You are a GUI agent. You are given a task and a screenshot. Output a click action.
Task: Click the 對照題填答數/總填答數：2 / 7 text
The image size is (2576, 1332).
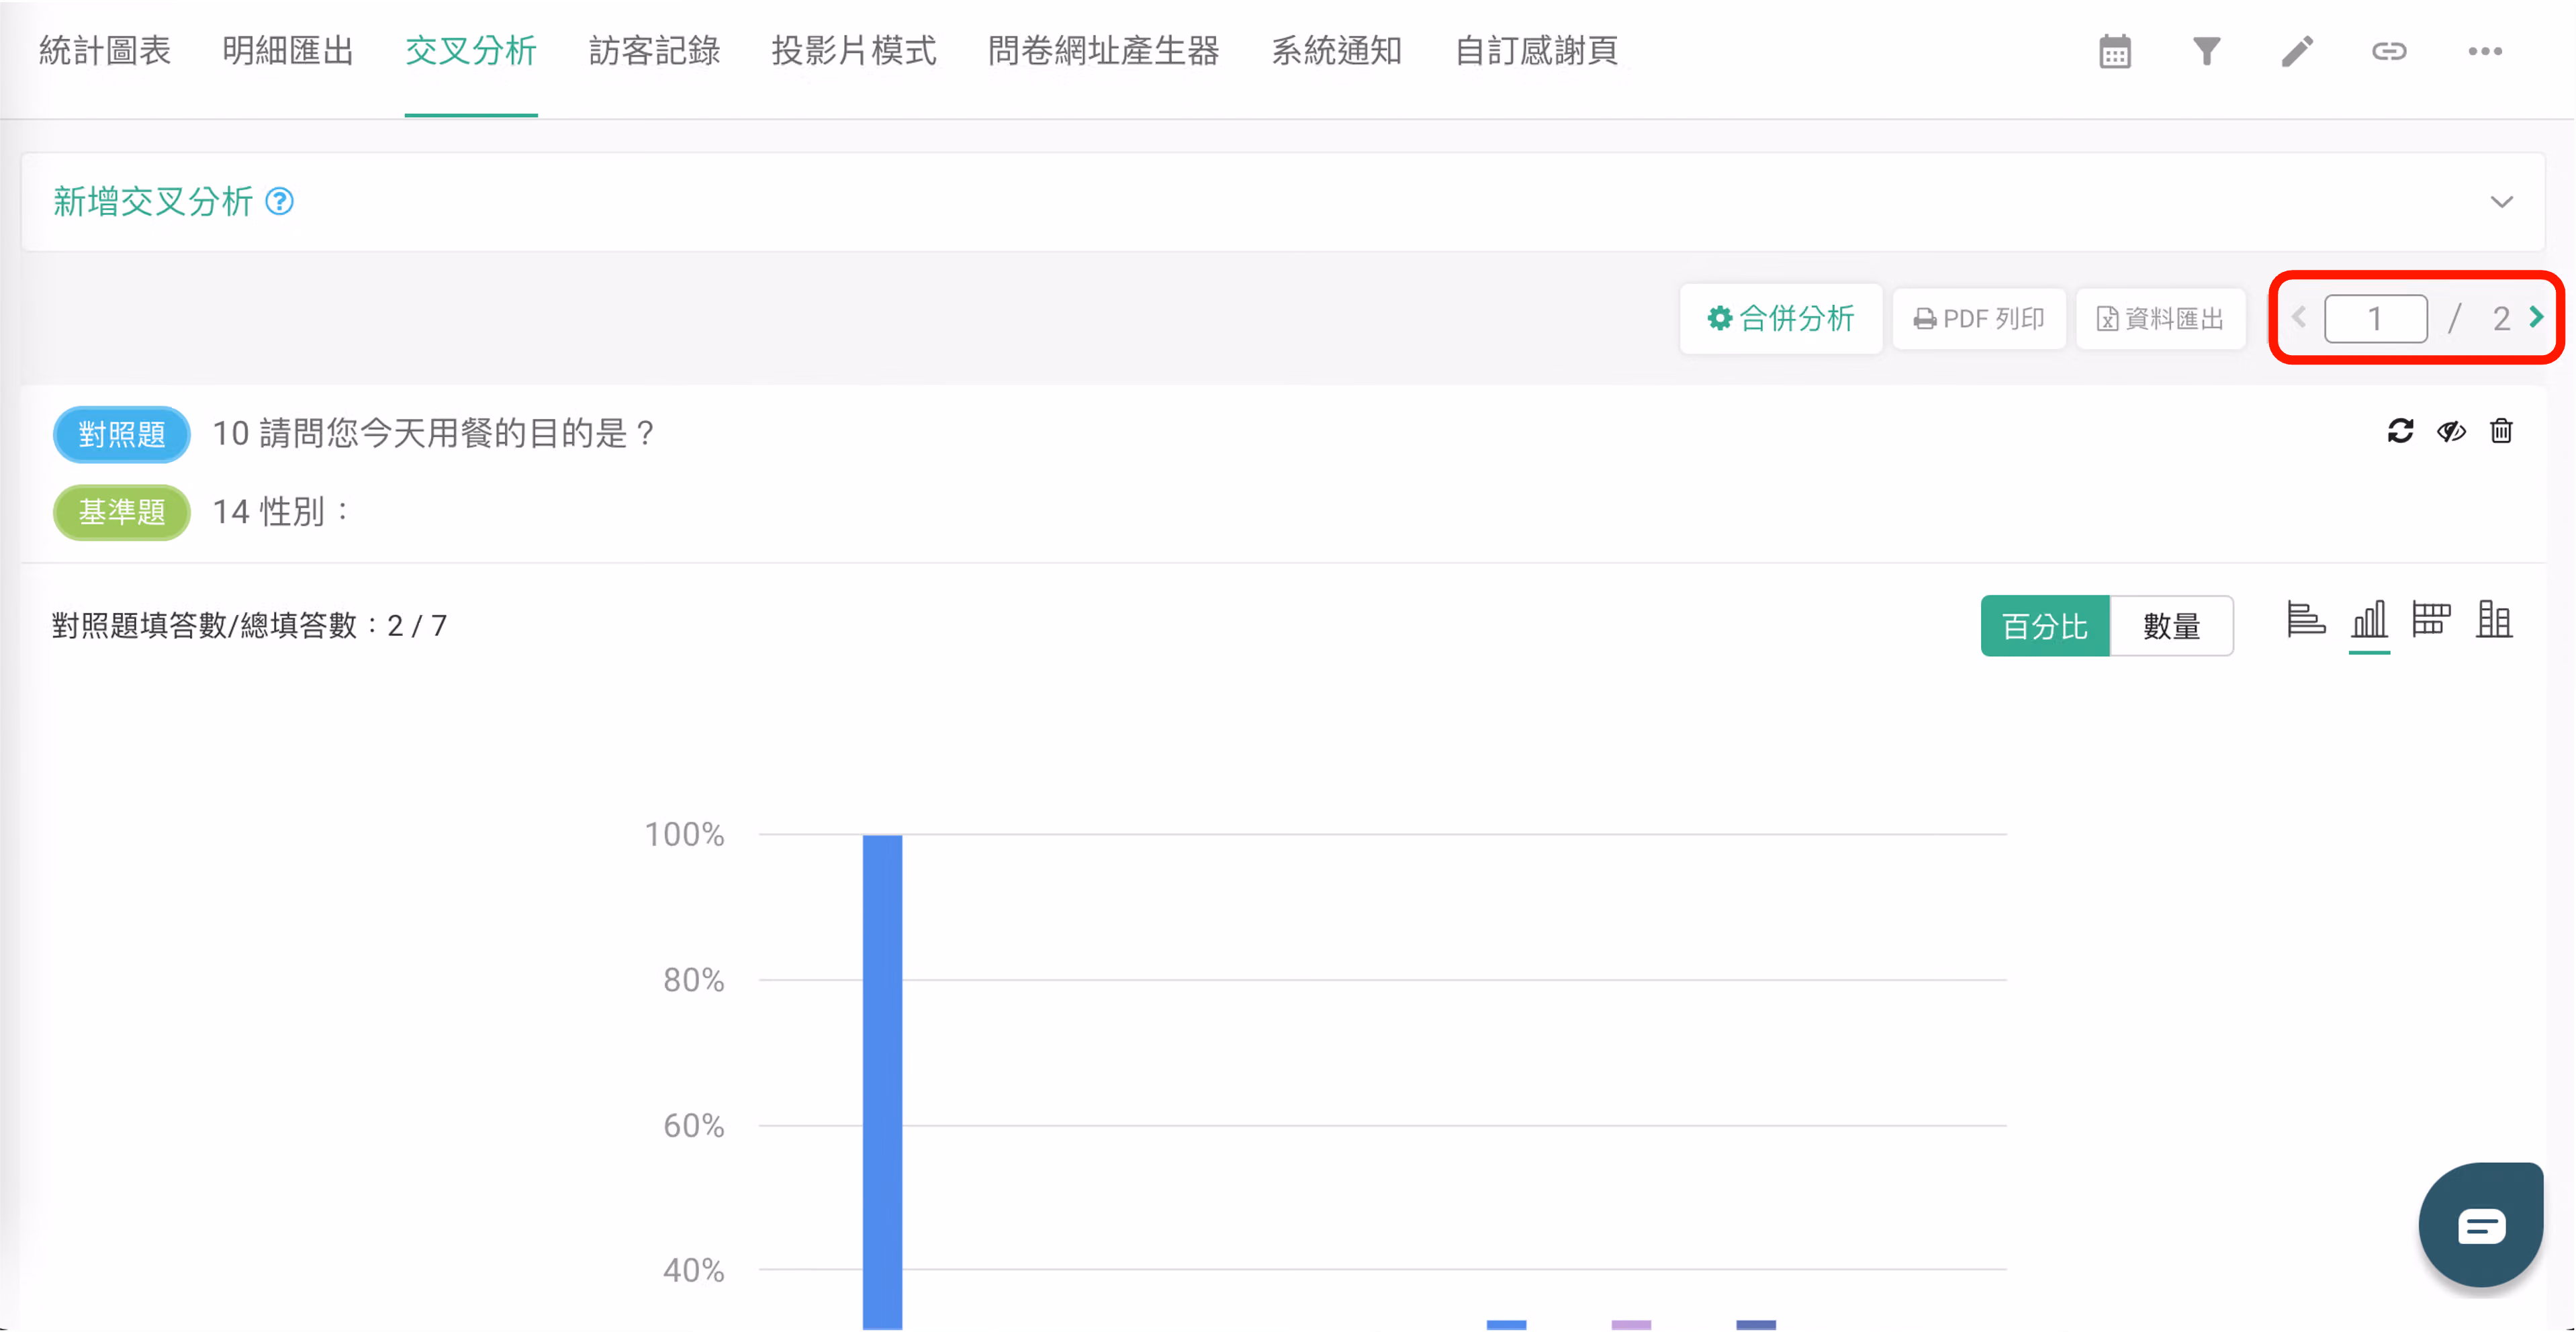tap(250, 626)
